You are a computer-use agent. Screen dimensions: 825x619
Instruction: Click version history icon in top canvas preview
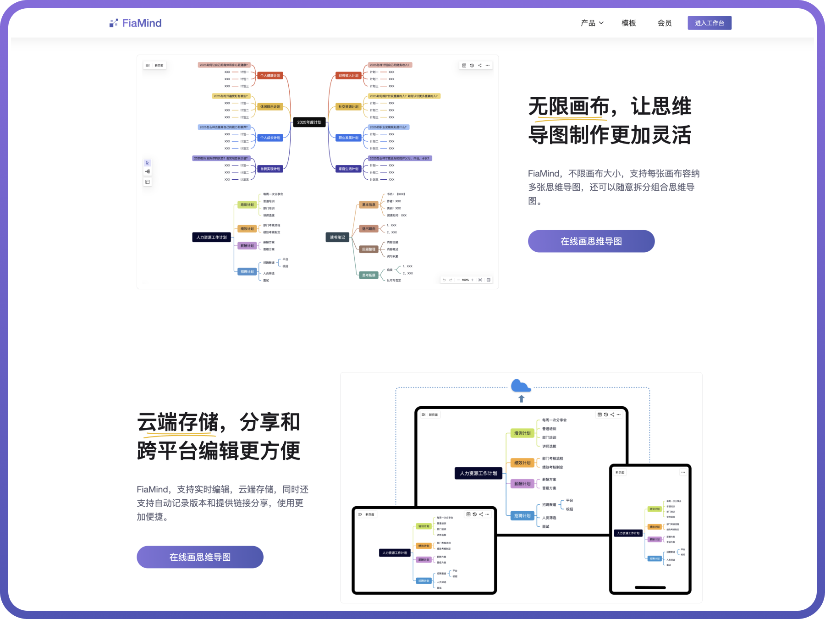click(x=472, y=66)
